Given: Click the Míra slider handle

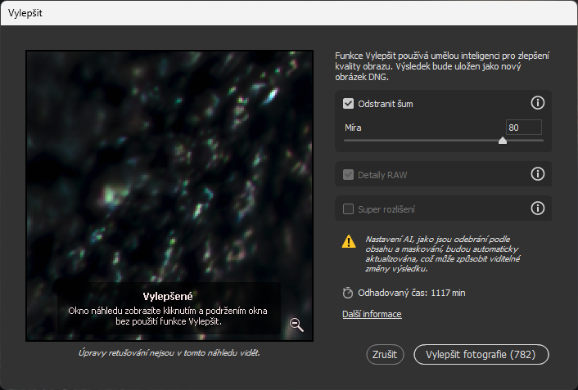Looking at the screenshot, I should point(503,140).
